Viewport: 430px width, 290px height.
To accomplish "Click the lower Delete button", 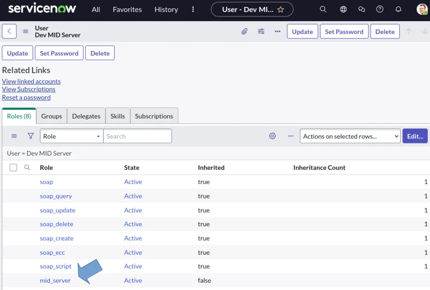I will 100,53.
